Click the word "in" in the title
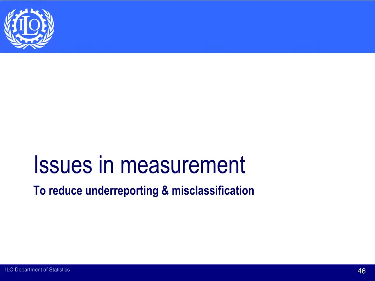 105,165
